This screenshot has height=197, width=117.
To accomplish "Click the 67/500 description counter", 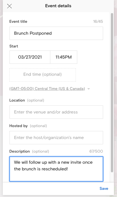I will point(96,151).
